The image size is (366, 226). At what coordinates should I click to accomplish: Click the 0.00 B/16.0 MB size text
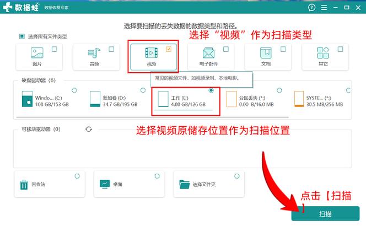coord(256,104)
